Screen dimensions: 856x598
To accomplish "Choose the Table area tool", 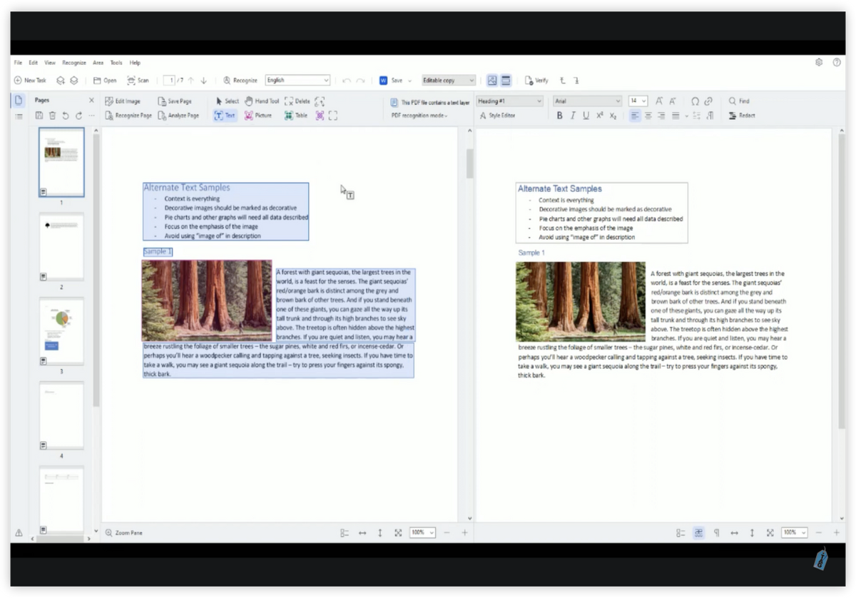I will [296, 116].
